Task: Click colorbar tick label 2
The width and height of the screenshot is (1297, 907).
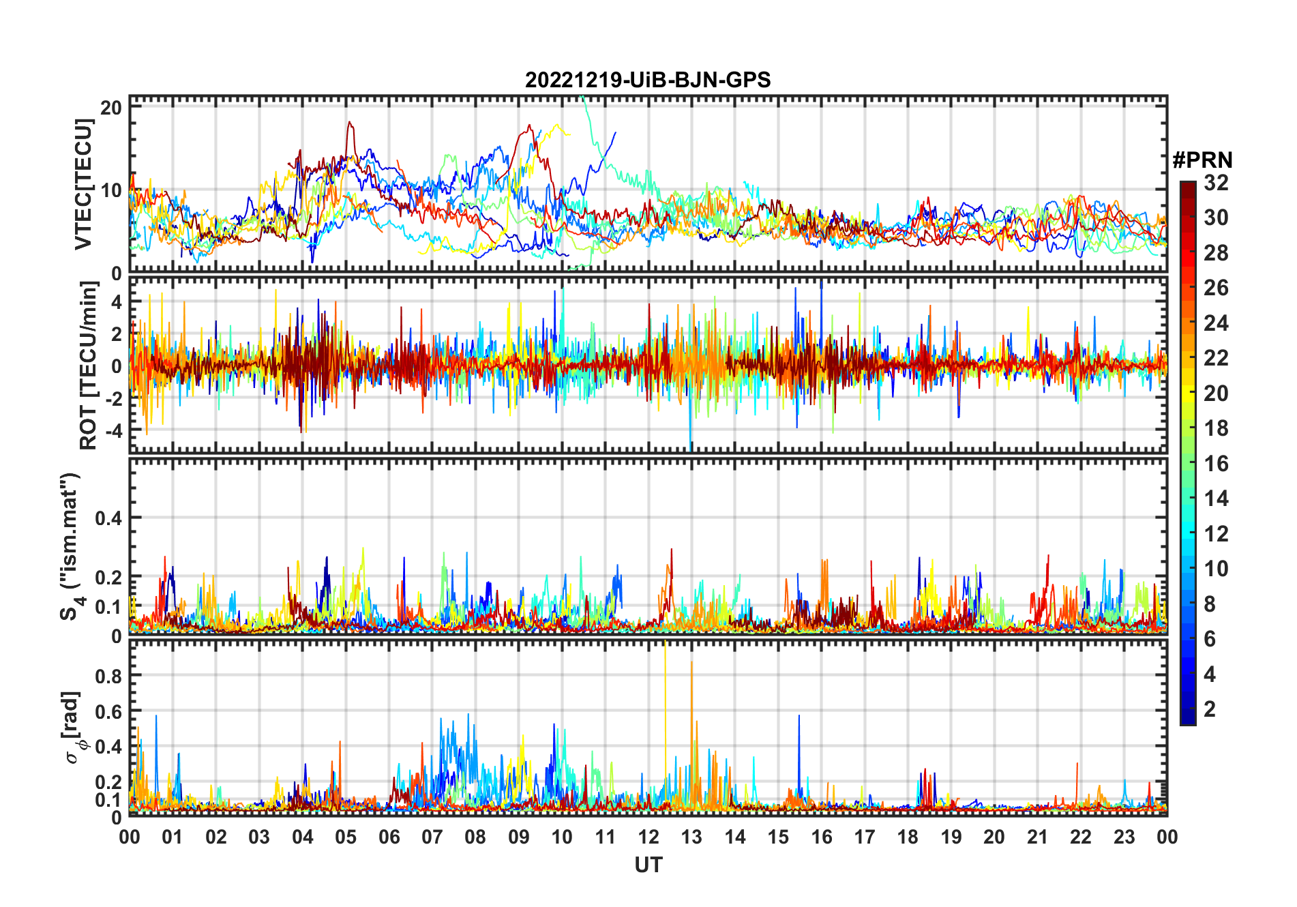Action: point(1210,709)
